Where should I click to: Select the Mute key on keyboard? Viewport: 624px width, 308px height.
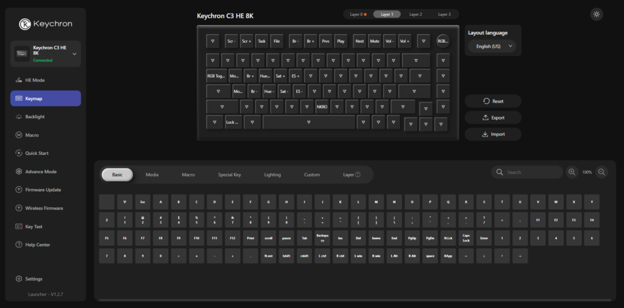pyautogui.click(x=375, y=41)
